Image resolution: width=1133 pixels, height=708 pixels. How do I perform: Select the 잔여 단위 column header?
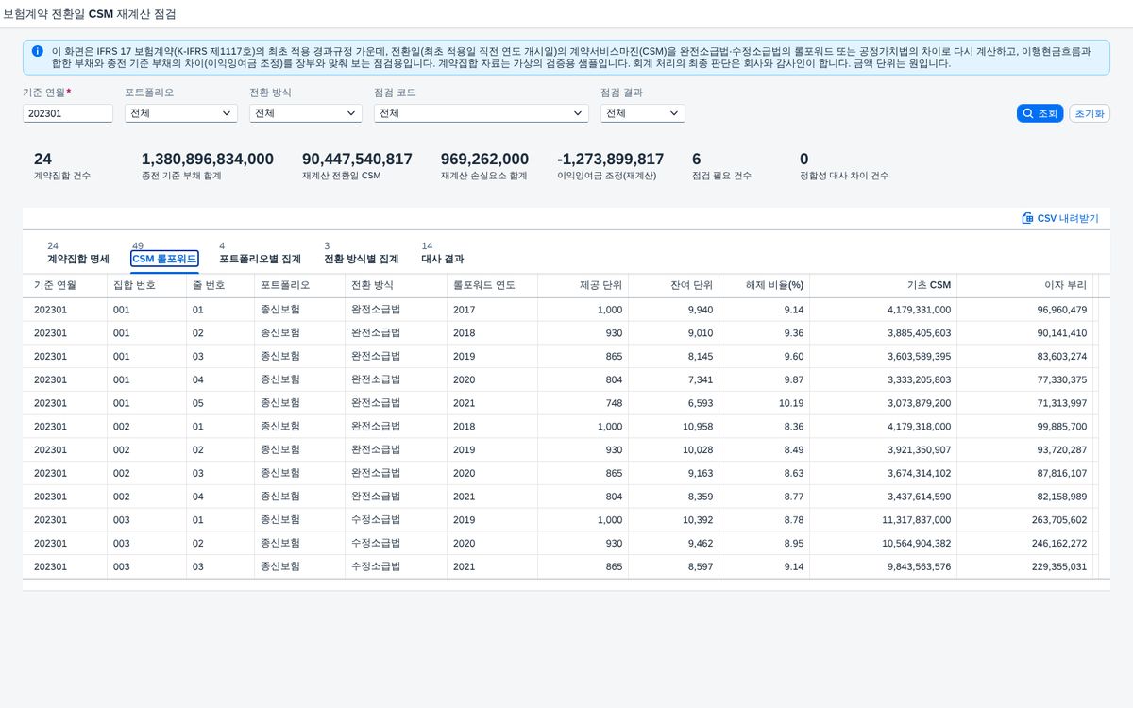(x=673, y=285)
